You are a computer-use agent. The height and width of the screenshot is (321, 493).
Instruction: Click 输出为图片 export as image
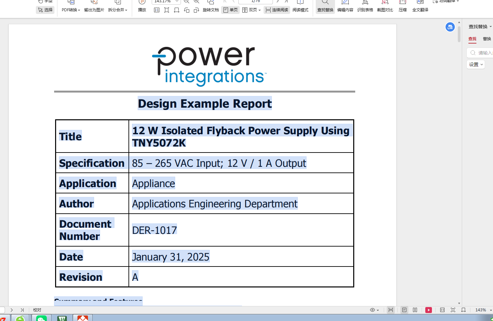point(94,10)
